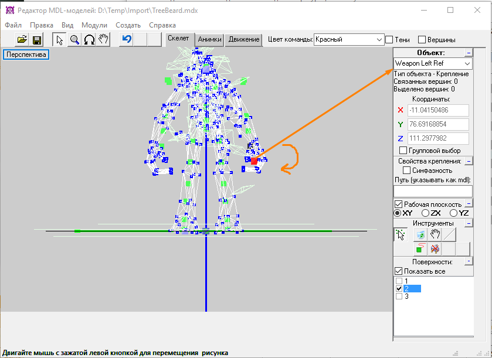Select the ZX working plane radio button

[x=426, y=213]
